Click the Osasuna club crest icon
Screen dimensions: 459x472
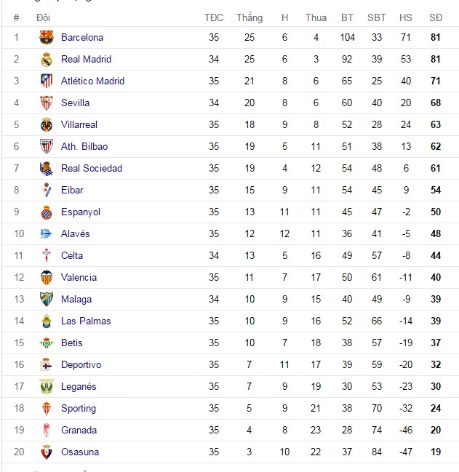point(47,452)
